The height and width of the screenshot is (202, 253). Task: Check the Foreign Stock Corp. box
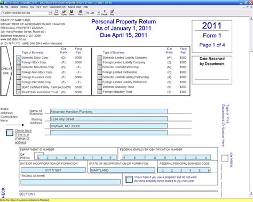point(19,62)
